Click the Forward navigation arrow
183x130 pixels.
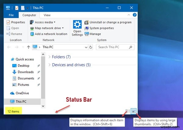[17, 47]
